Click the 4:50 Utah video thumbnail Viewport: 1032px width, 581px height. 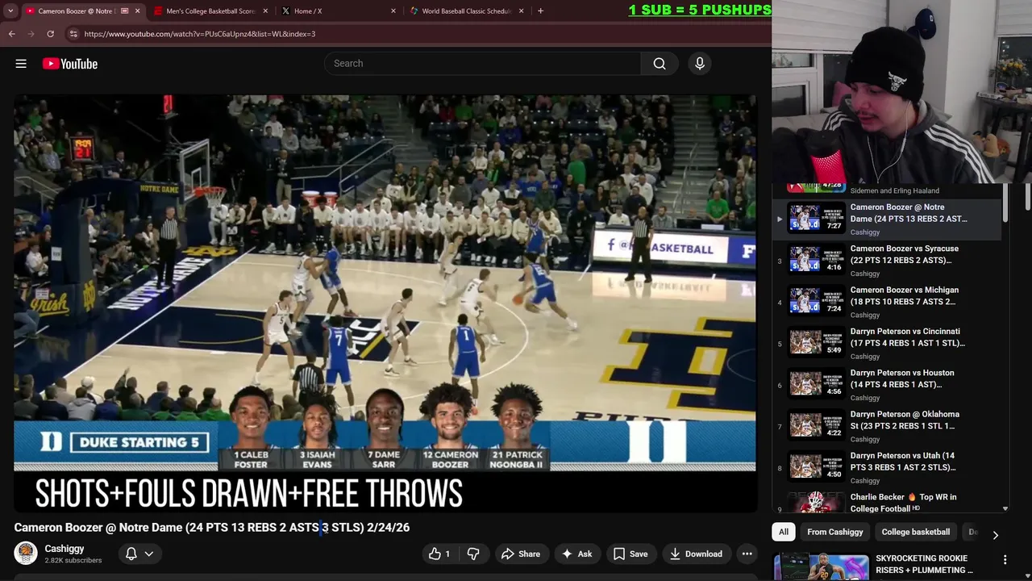817,466
